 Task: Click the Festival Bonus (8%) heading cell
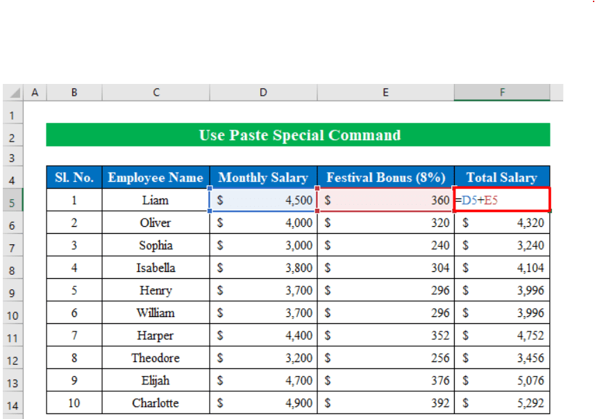tap(385, 178)
